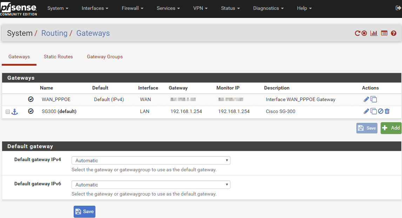
Task: Open the Default gateway IPv4 dropdown
Action: point(151,160)
